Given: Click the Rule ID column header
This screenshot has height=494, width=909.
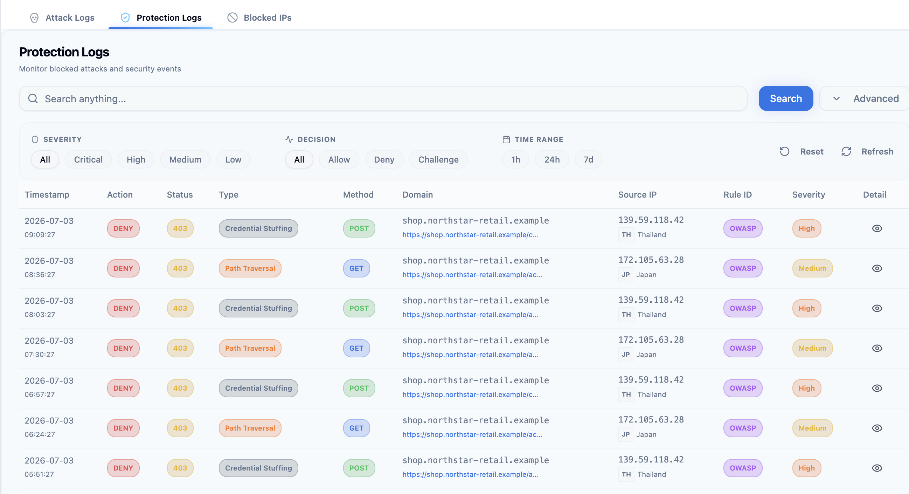Looking at the screenshot, I should point(737,194).
